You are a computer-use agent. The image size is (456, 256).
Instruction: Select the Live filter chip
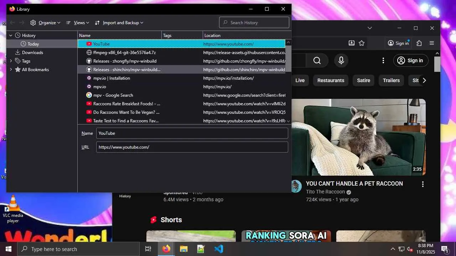(300, 80)
